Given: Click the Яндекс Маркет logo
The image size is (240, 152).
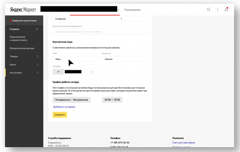Looking at the screenshot, I should pos(23,10).
